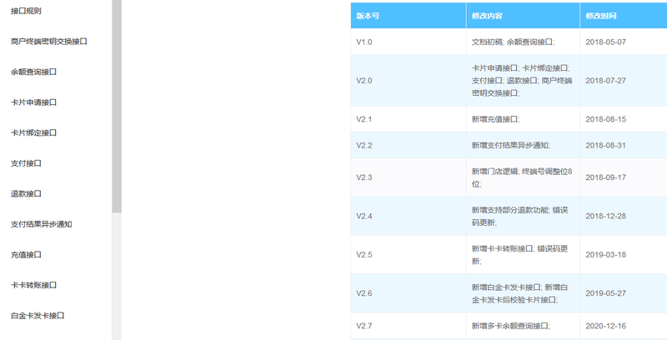The image size is (667, 340).
Task: Click the 版本号 column header
Action: [409, 16]
